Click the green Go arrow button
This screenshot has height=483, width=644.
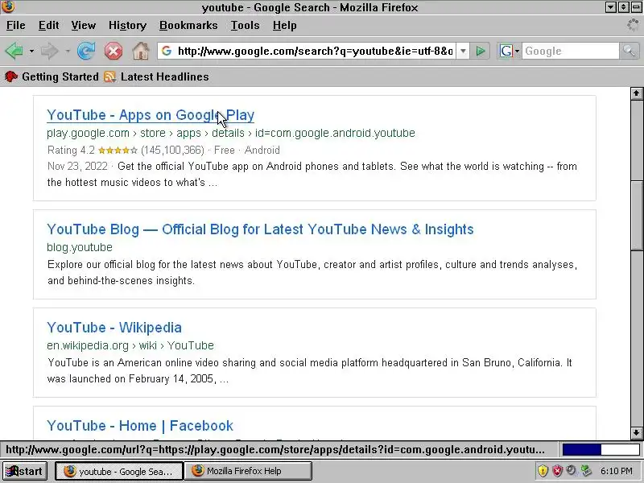[x=481, y=51]
